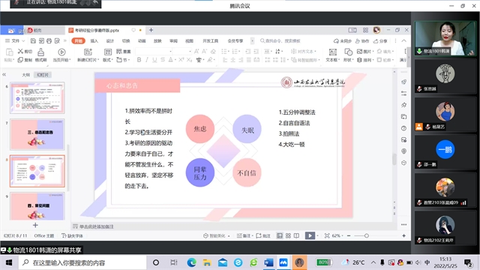Click the zoom in plus button
This screenshot has height=270, width=480.
[403, 235]
